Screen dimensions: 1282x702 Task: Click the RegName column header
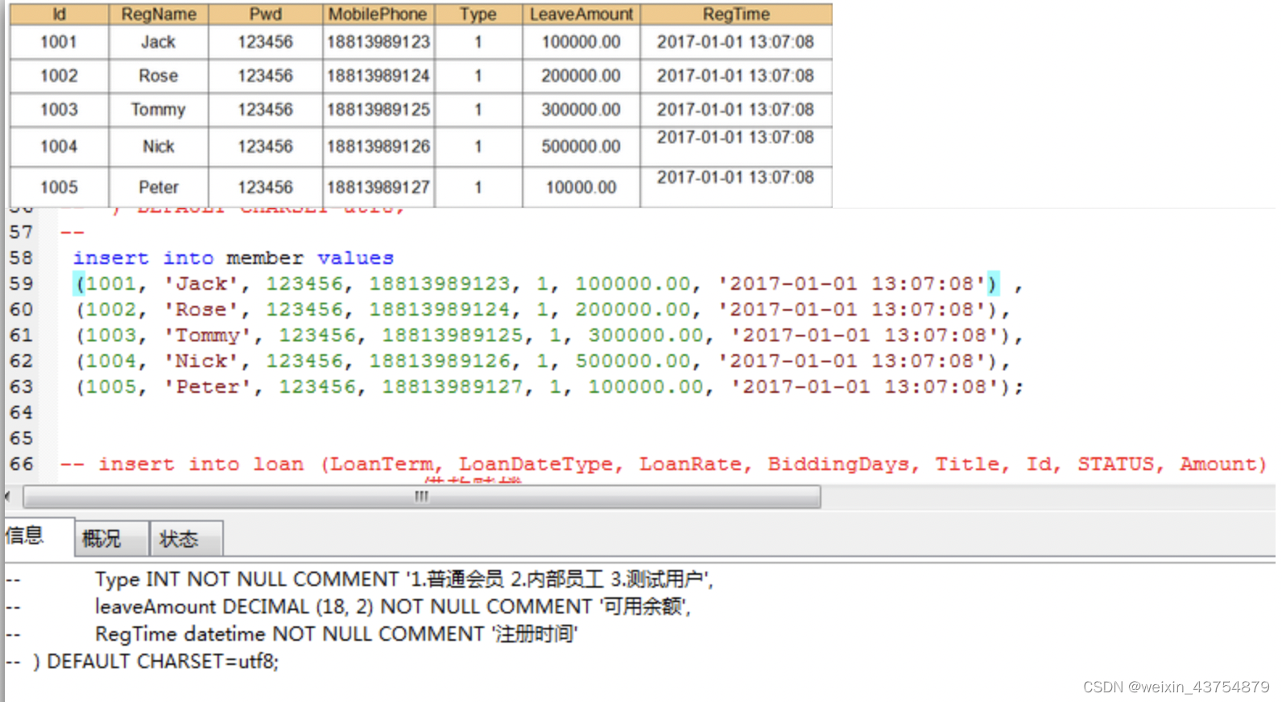tap(159, 14)
